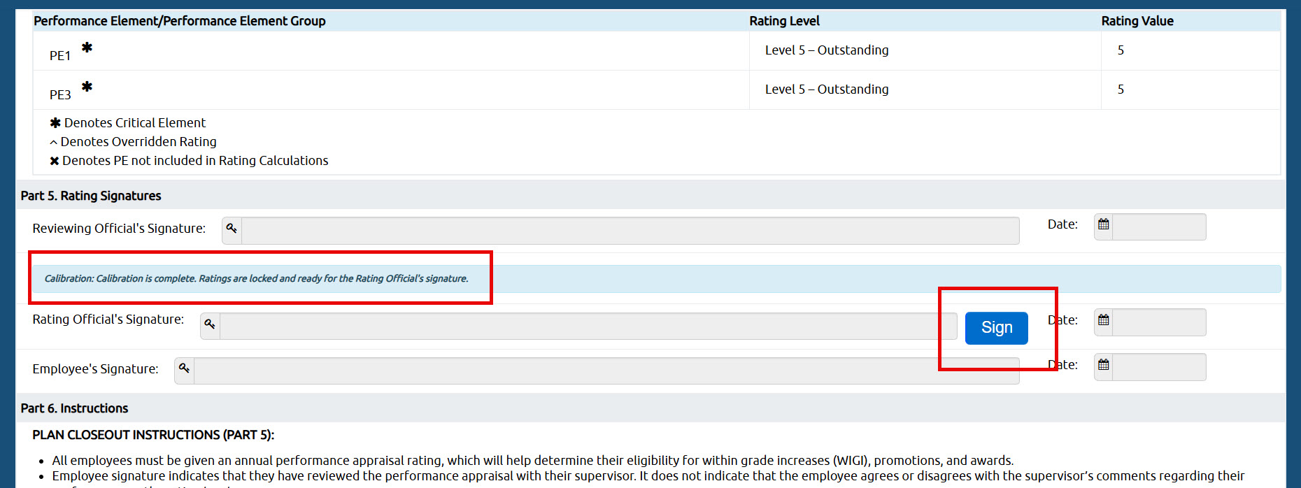Click the 'Employee's Signature:' label
Image resolution: width=1301 pixels, height=488 pixels.
(95, 369)
